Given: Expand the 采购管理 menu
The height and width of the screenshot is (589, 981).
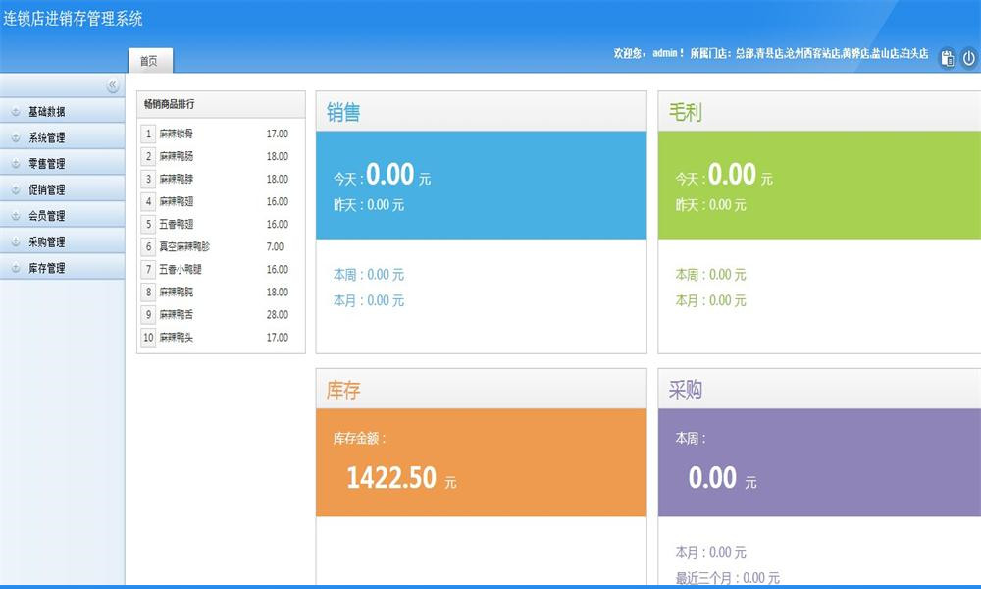Looking at the screenshot, I should pos(62,241).
